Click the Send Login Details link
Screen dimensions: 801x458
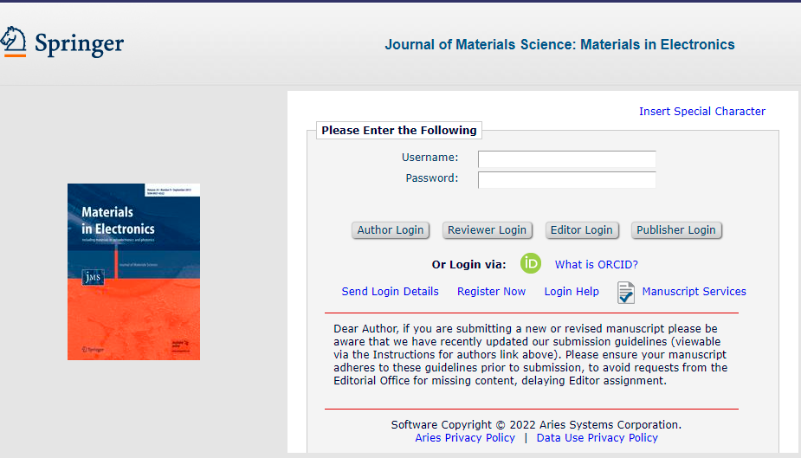(x=390, y=292)
